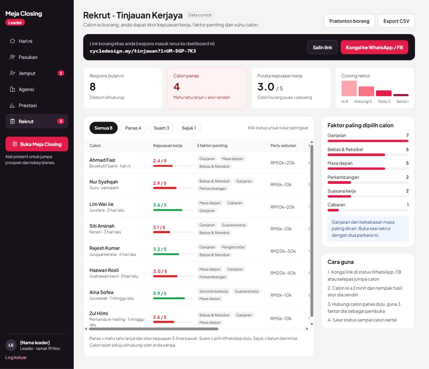Click the Calon panas stat card
Screen dimensions: 429x369
pos(207,88)
